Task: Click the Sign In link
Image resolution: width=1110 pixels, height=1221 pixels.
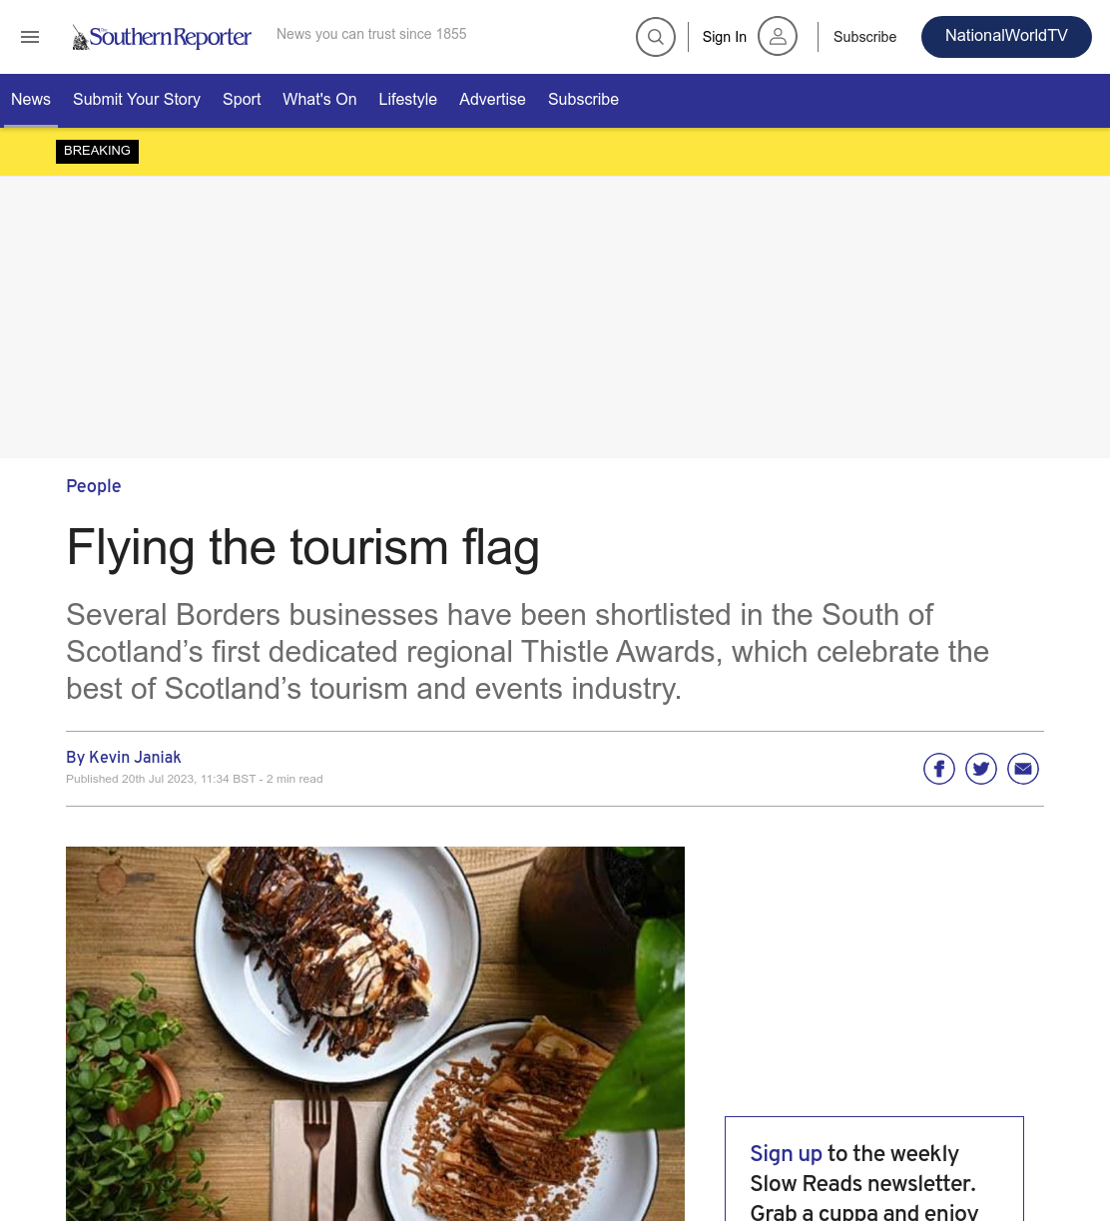Action: coord(724,37)
